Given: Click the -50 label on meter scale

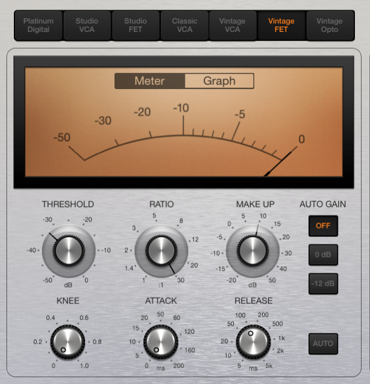Looking at the screenshot, I should [x=62, y=137].
